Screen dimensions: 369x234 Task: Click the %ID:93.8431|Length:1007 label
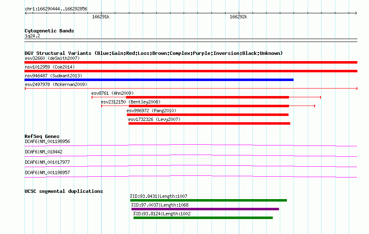click(x=159, y=196)
